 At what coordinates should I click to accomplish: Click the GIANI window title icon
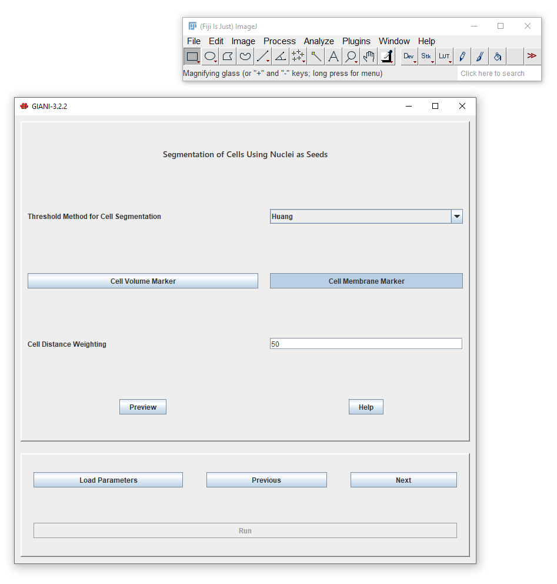(24, 106)
